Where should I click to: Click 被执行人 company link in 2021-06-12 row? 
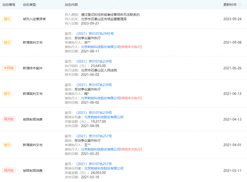pyautogui.click(x=101, y=98)
